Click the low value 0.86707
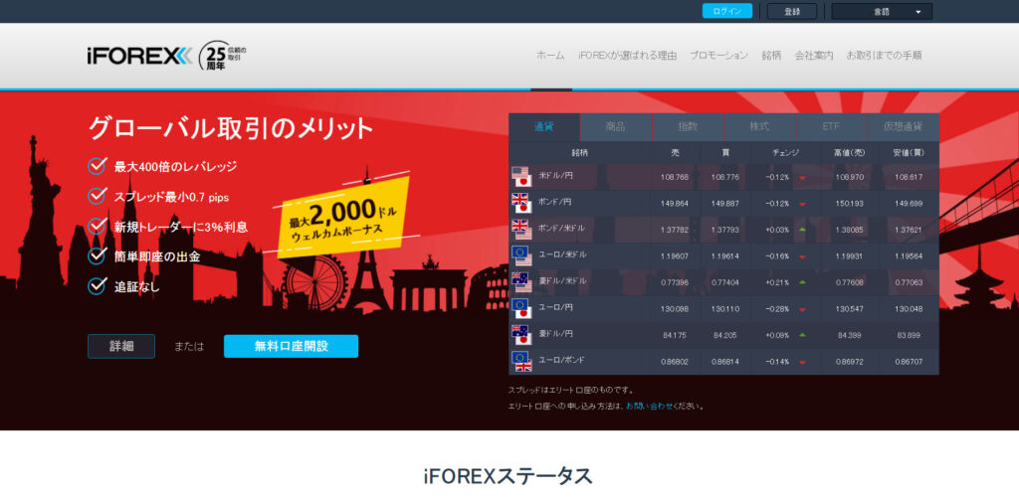 [x=909, y=362]
